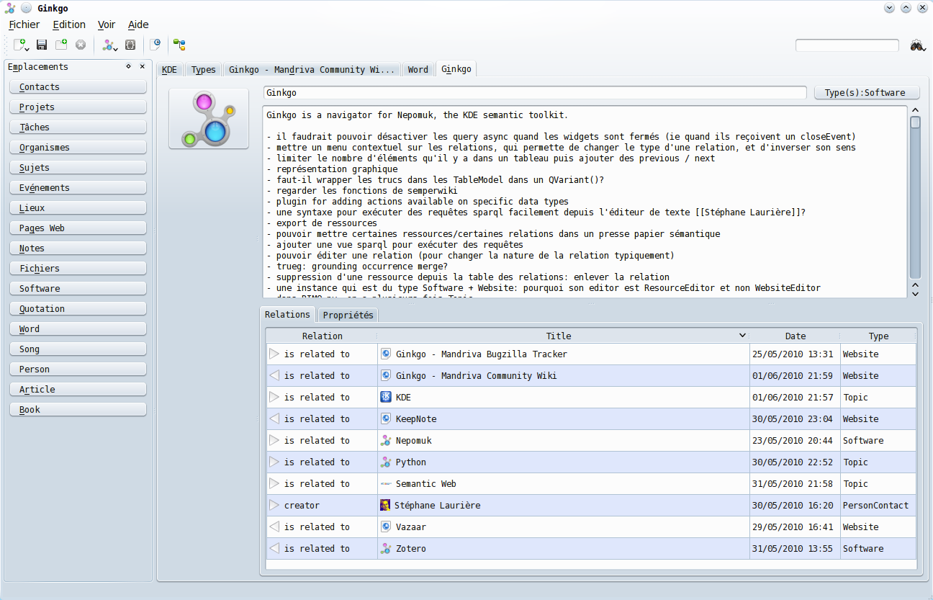This screenshot has height=600, width=933.
Task: Select the PersonContact type cell
Action: click(x=878, y=505)
